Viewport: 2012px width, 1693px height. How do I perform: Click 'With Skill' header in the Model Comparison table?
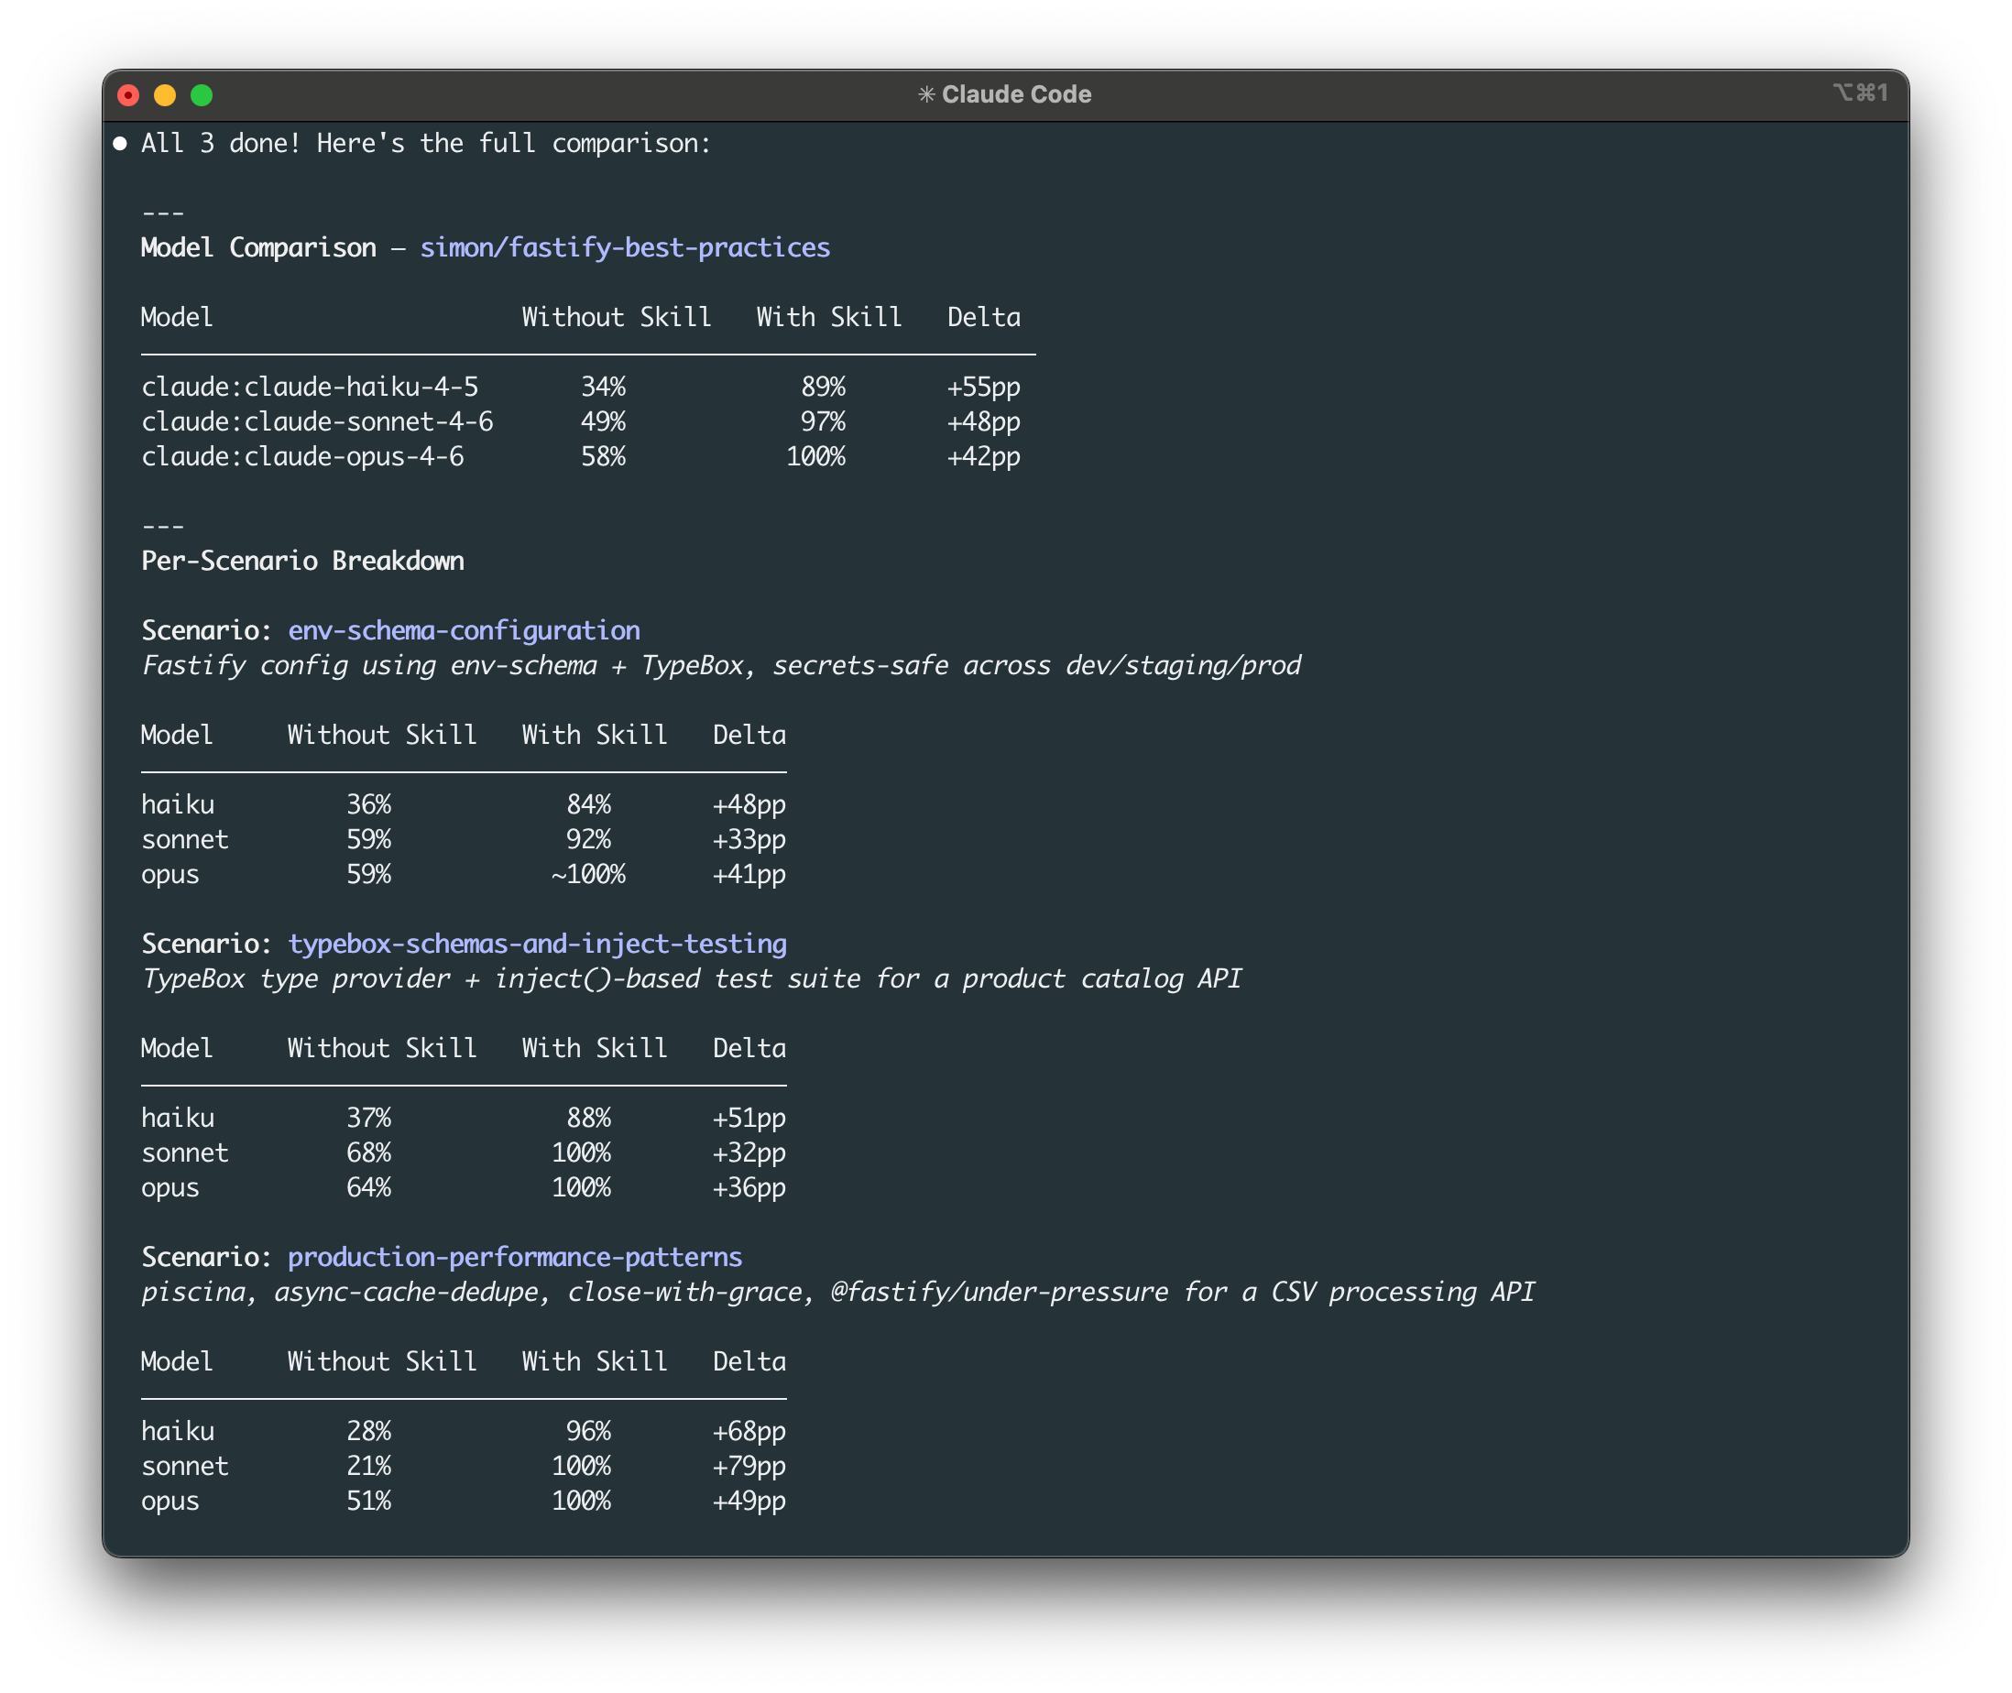coord(829,317)
